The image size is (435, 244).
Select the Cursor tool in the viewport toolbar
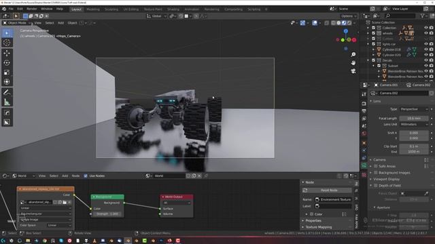click(7, 43)
